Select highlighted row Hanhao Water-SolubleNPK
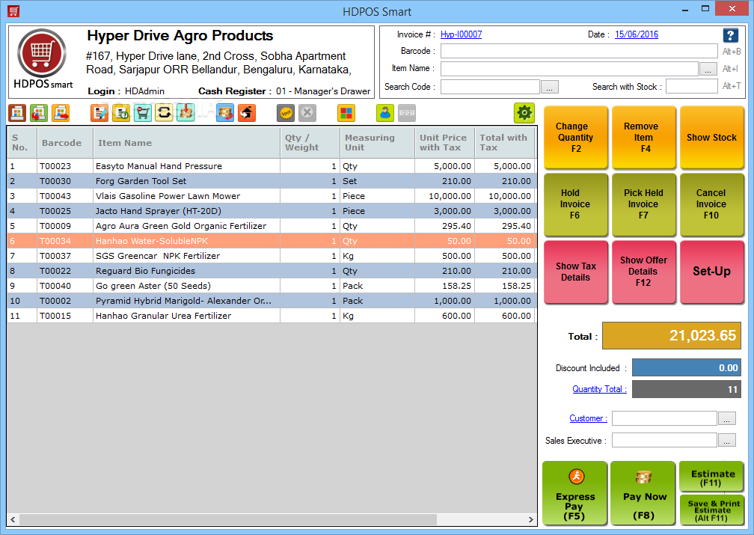The height and width of the screenshot is (535, 754). point(272,240)
